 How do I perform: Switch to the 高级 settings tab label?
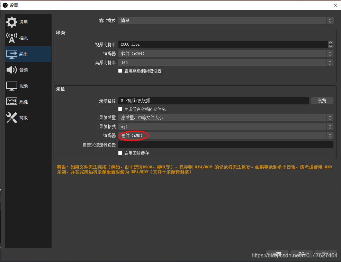24,118
